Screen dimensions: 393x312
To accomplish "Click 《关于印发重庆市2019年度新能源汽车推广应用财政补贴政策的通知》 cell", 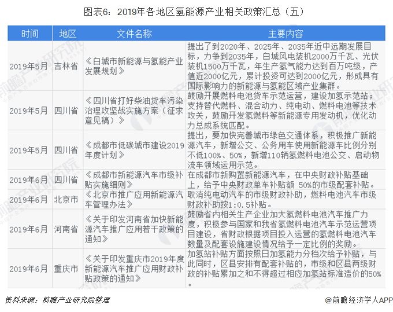I will pyautogui.click(x=134, y=269).
